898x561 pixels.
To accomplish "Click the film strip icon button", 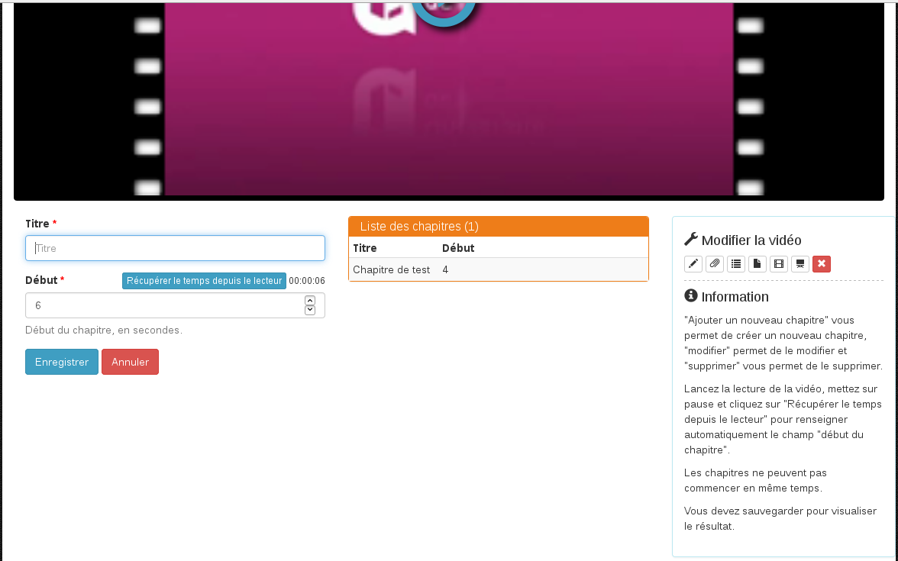I will tap(779, 264).
